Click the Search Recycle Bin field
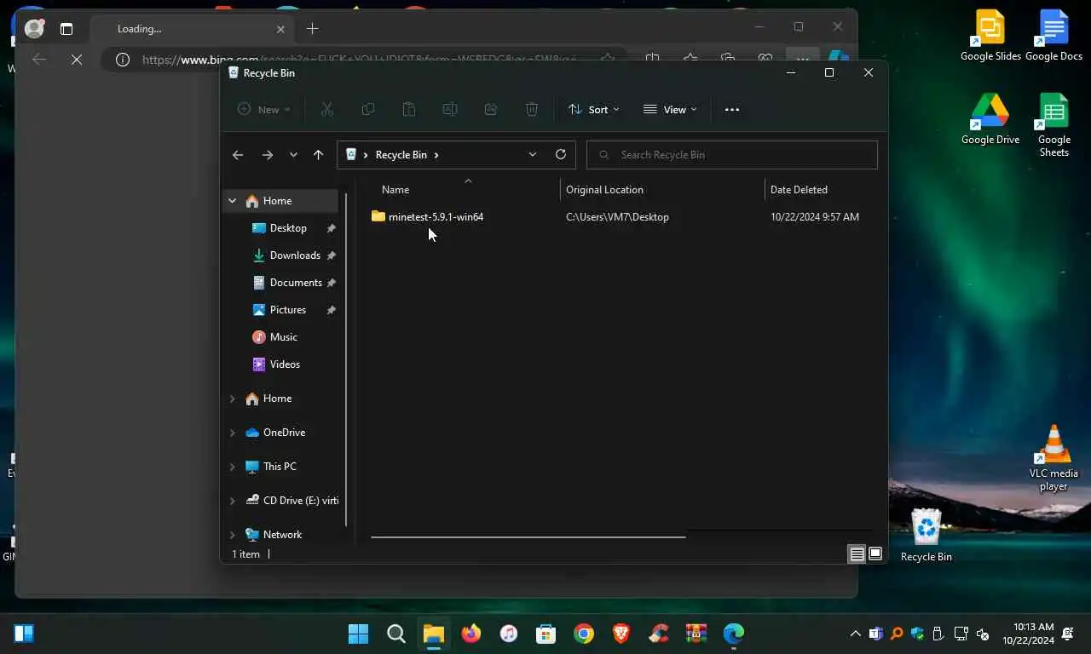1091x654 pixels. [732, 155]
